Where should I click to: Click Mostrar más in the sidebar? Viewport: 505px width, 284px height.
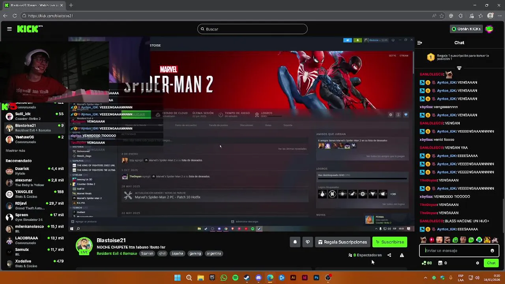click(x=15, y=151)
